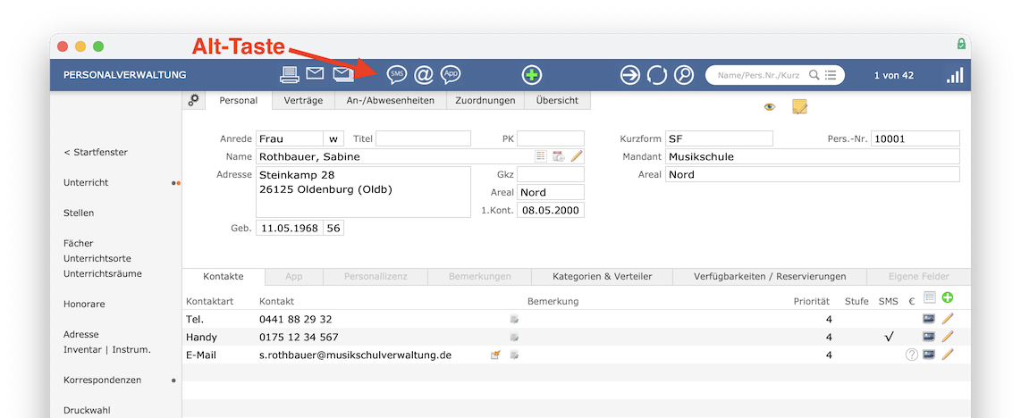Click the list icon in contacts header
The image size is (1021, 418).
[929, 297]
